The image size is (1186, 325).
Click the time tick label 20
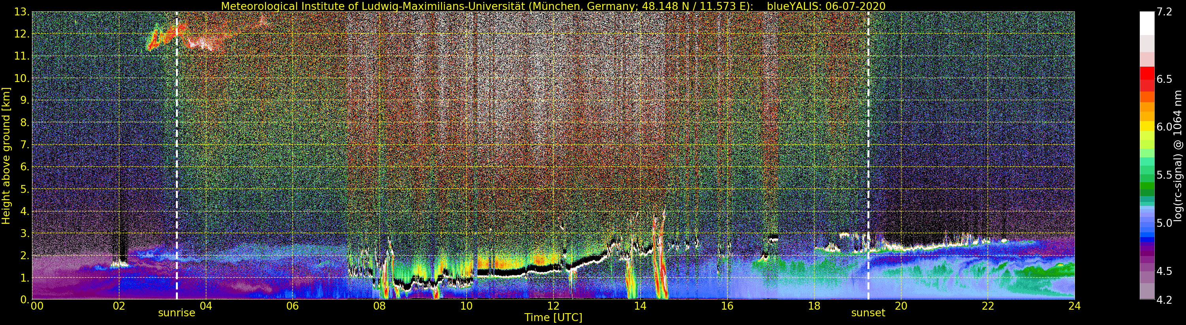[x=901, y=306]
